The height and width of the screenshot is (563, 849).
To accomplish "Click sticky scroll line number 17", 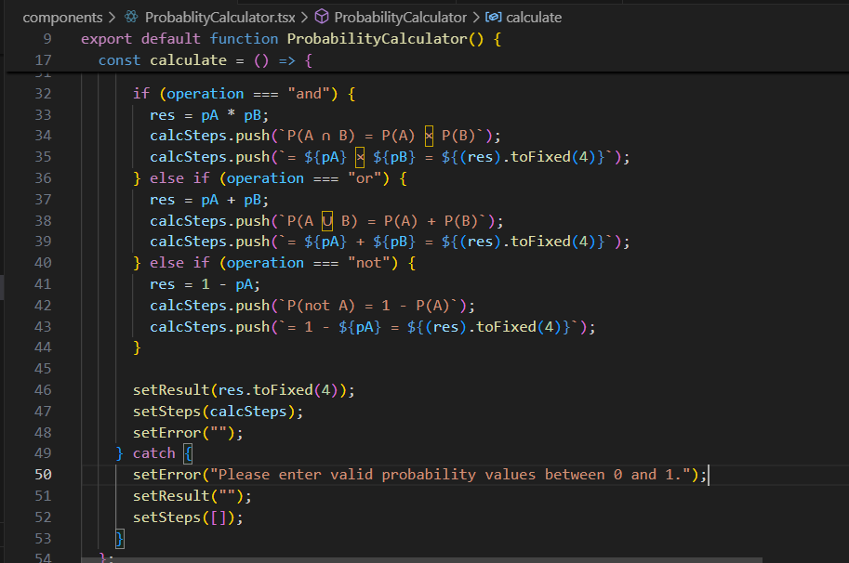I will tap(44, 60).
